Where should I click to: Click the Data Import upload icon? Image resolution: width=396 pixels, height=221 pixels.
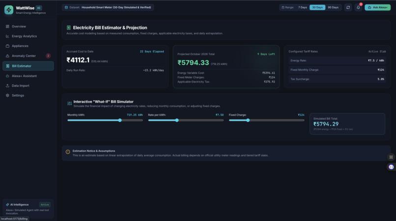[x=7, y=85]
